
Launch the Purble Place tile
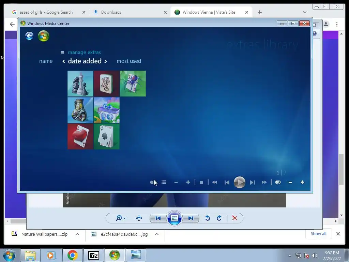click(107, 110)
